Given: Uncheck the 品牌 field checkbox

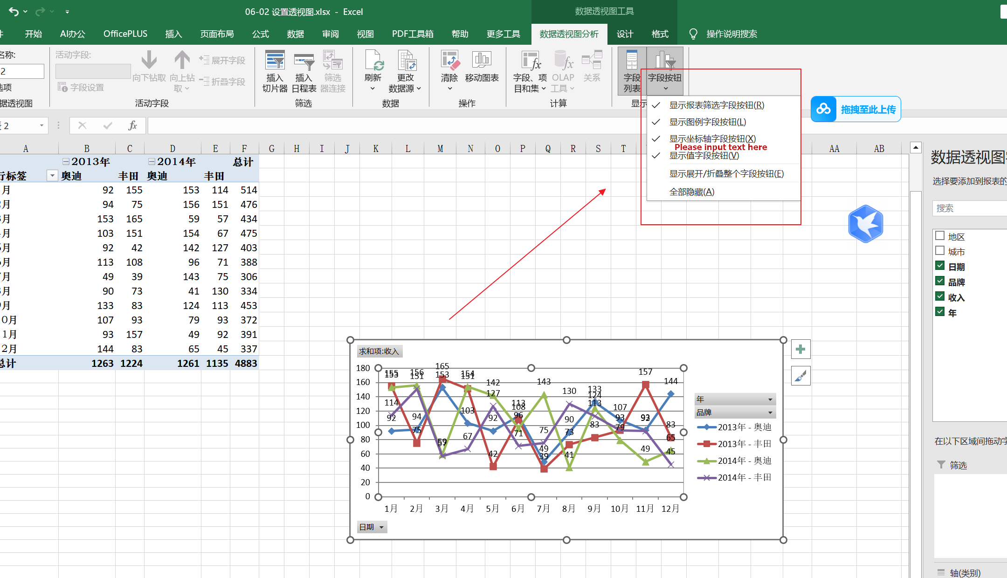Looking at the screenshot, I should [x=940, y=282].
